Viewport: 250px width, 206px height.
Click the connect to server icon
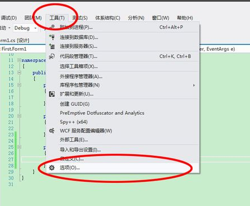52,46
